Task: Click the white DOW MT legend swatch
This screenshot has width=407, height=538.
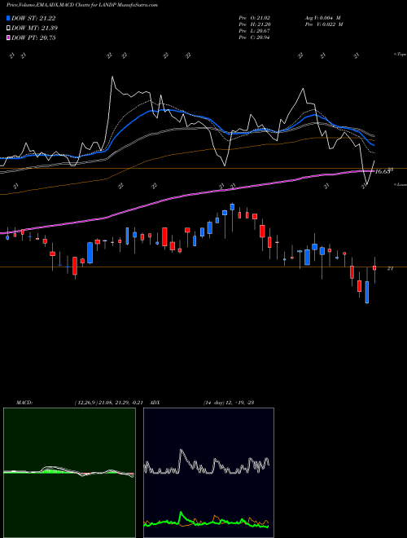Action: coord(8,29)
